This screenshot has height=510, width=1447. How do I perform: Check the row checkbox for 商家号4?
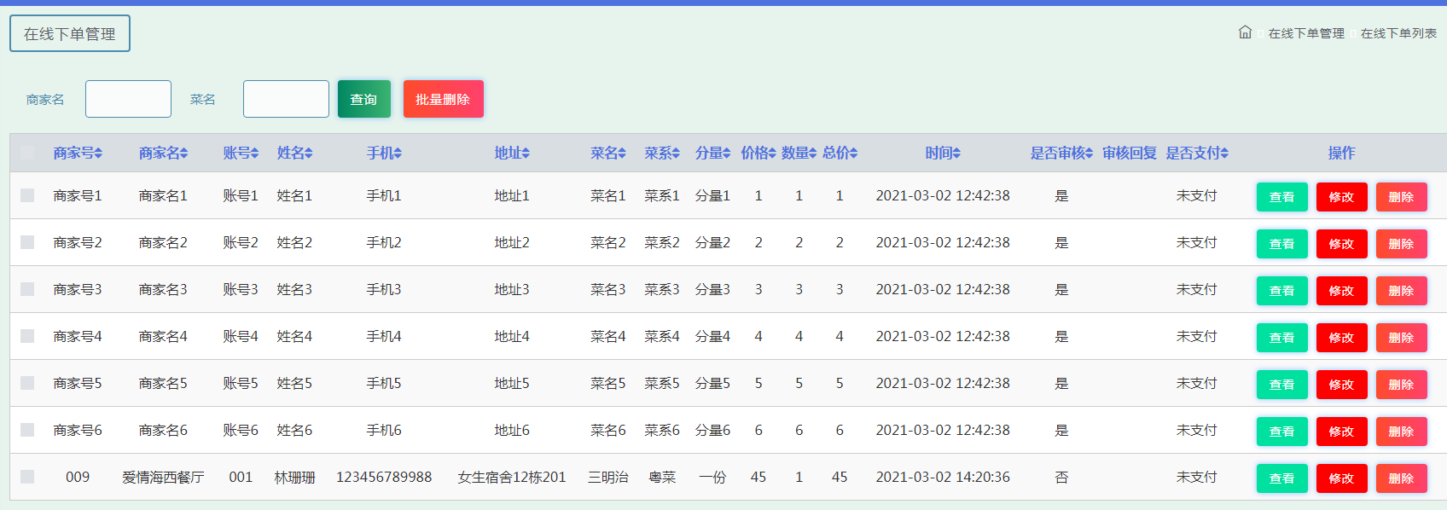pos(27,336)
